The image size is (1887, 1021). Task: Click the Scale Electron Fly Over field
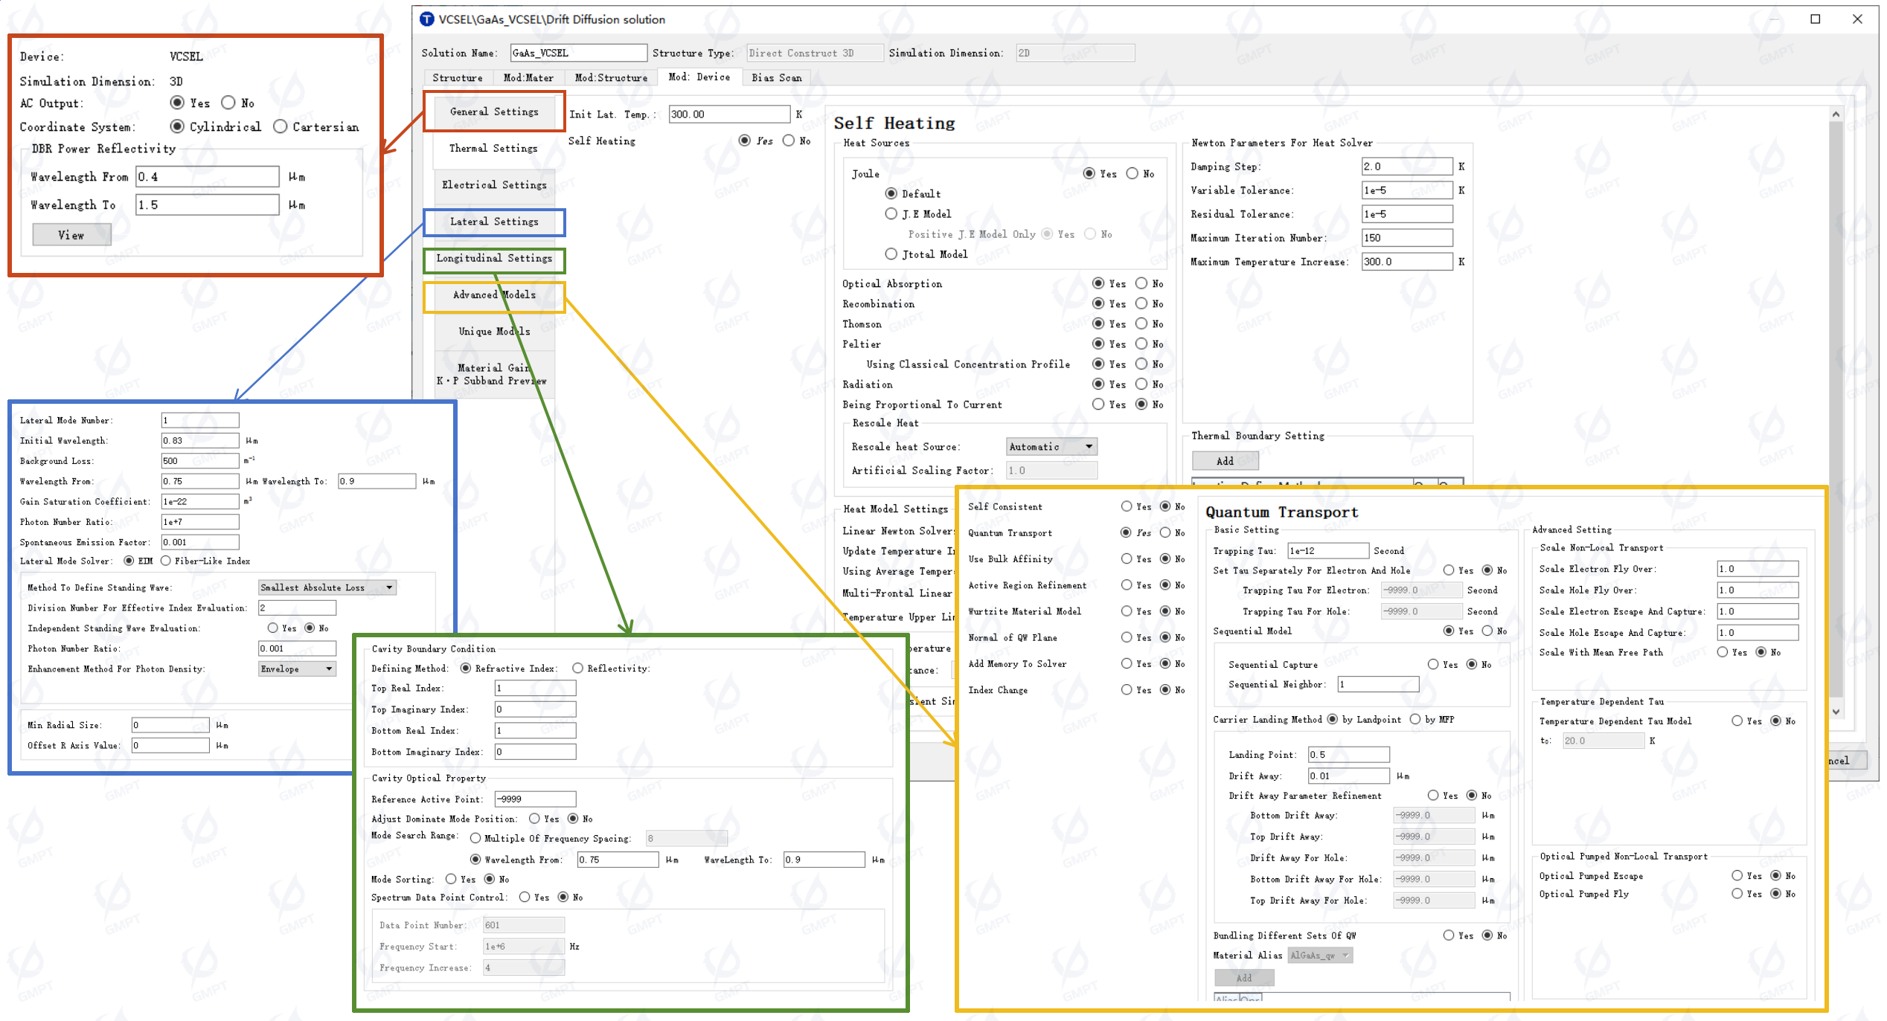[1758, 569]
